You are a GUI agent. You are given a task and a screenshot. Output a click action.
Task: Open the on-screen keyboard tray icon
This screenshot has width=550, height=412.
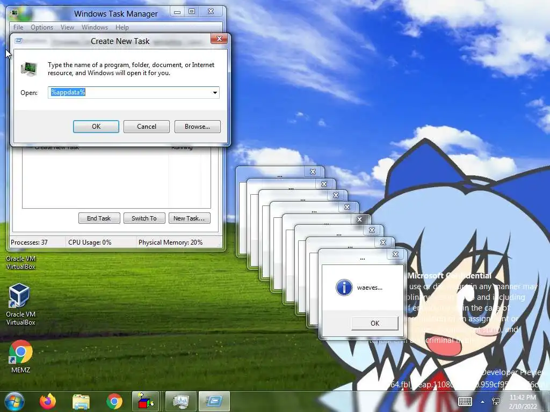[x=465, y=401]
